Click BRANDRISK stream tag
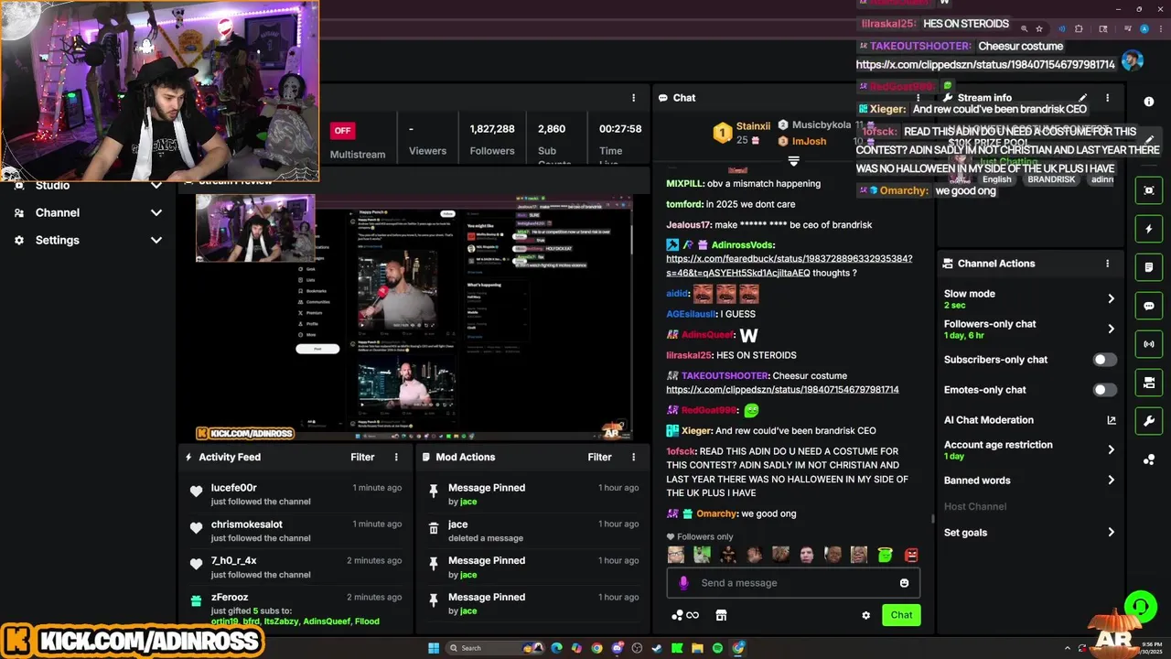The width and height of the screenshot is (1171, 659). (1051, 179)
